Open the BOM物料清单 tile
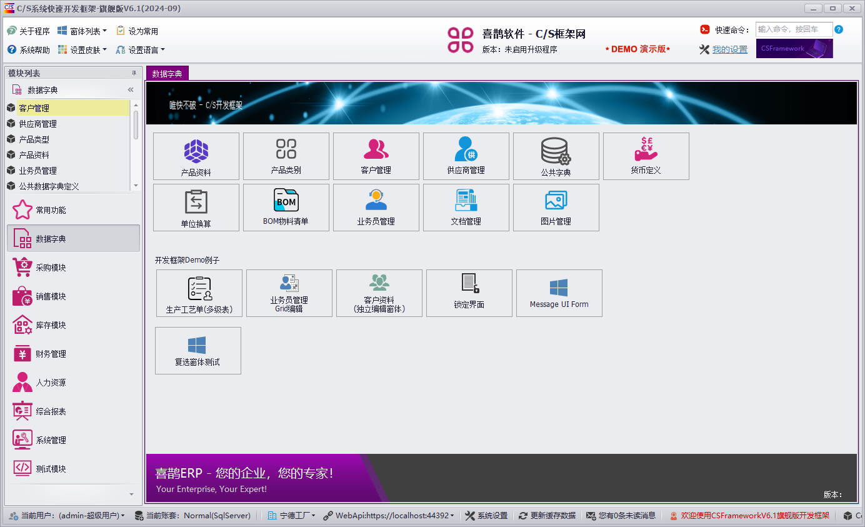 click(286, 208)
